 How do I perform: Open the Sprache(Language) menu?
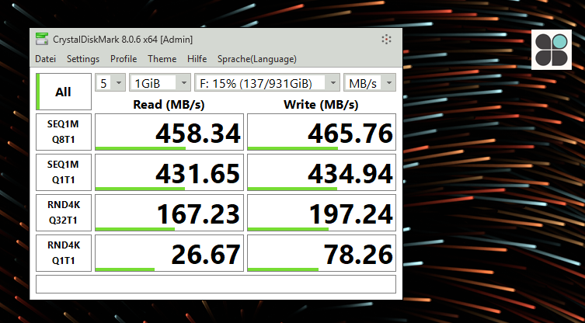257,59
